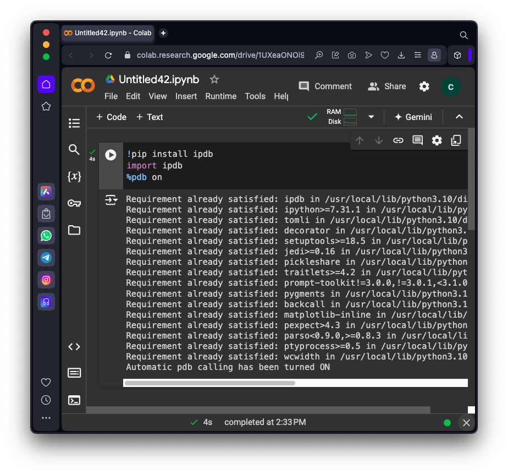
Task: Move cell down with arrow icon
Action: 379,140
